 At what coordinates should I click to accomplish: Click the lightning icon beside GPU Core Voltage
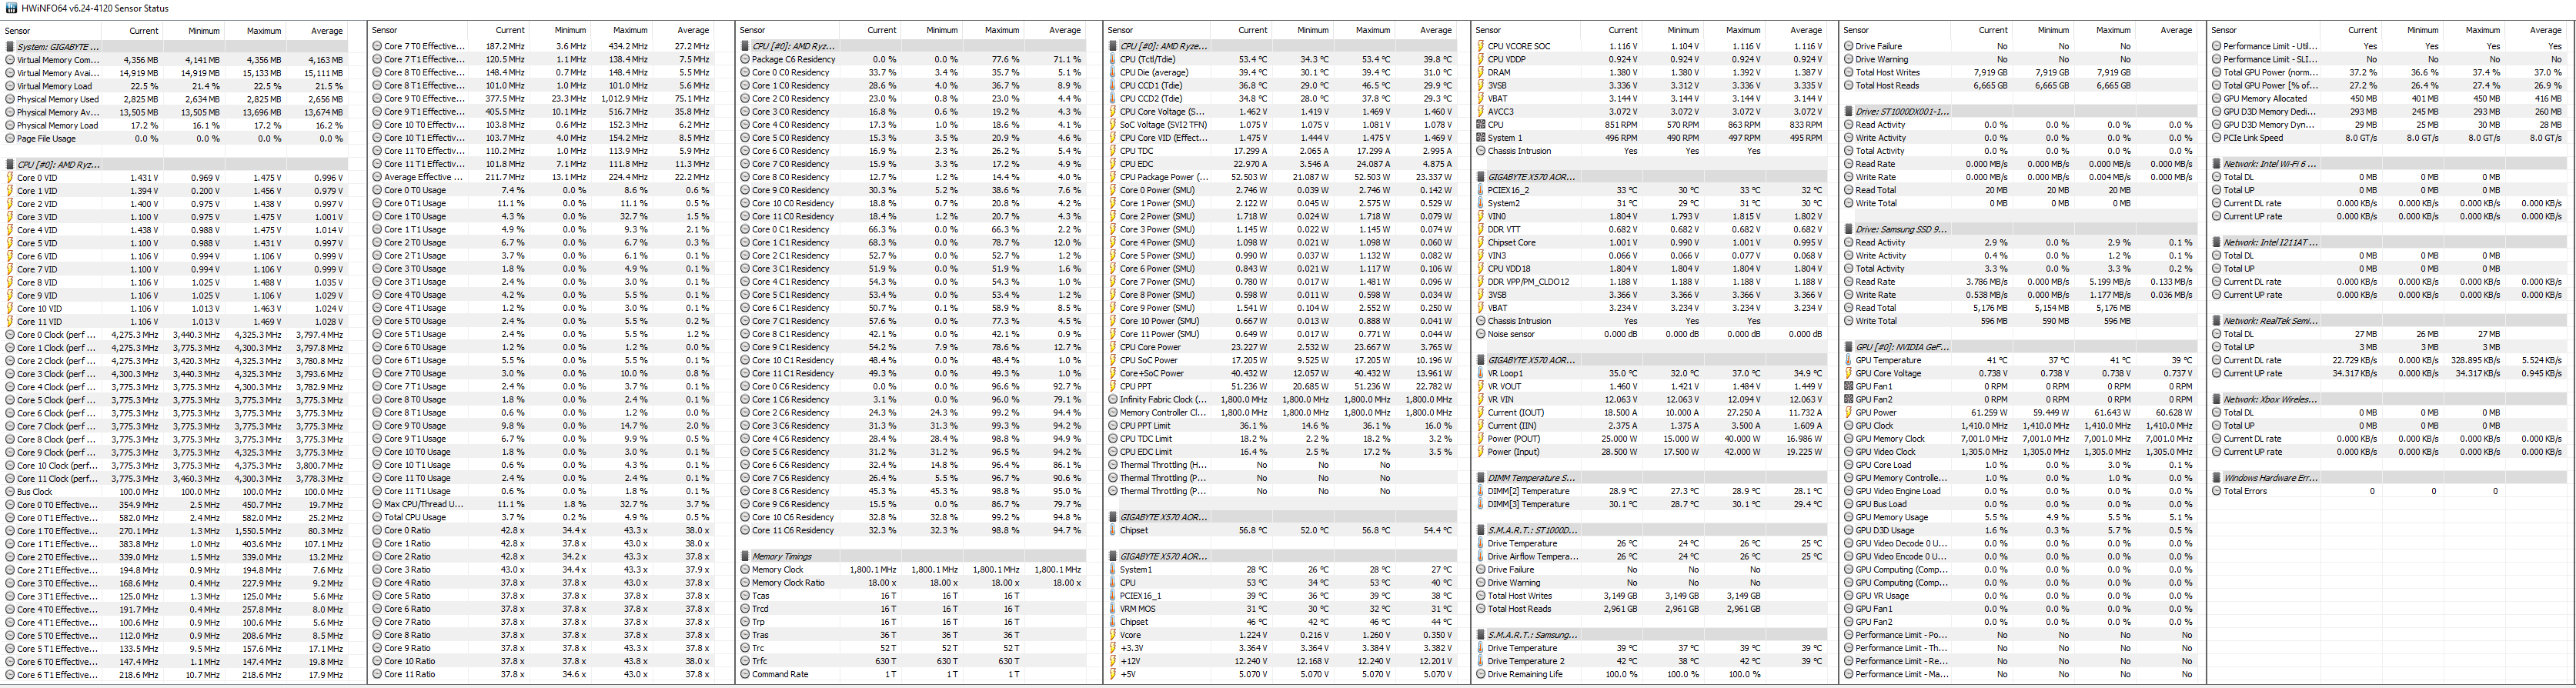(x=1849, y=373)
